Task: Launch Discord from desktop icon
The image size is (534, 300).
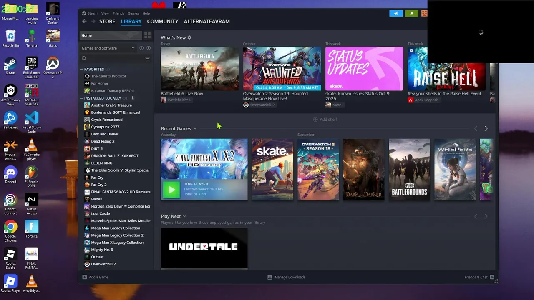Action: [10, 175]
